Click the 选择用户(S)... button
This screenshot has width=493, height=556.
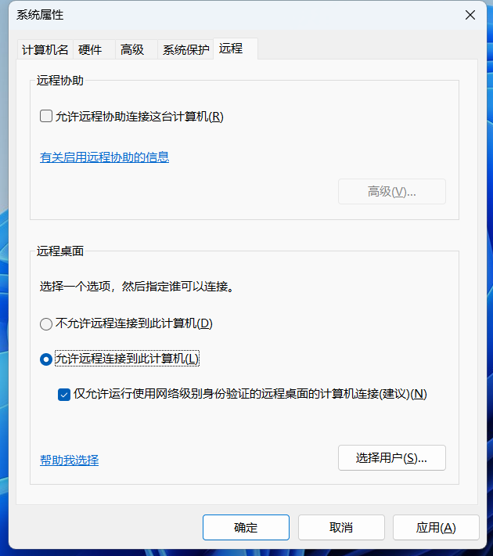point(391,458)
